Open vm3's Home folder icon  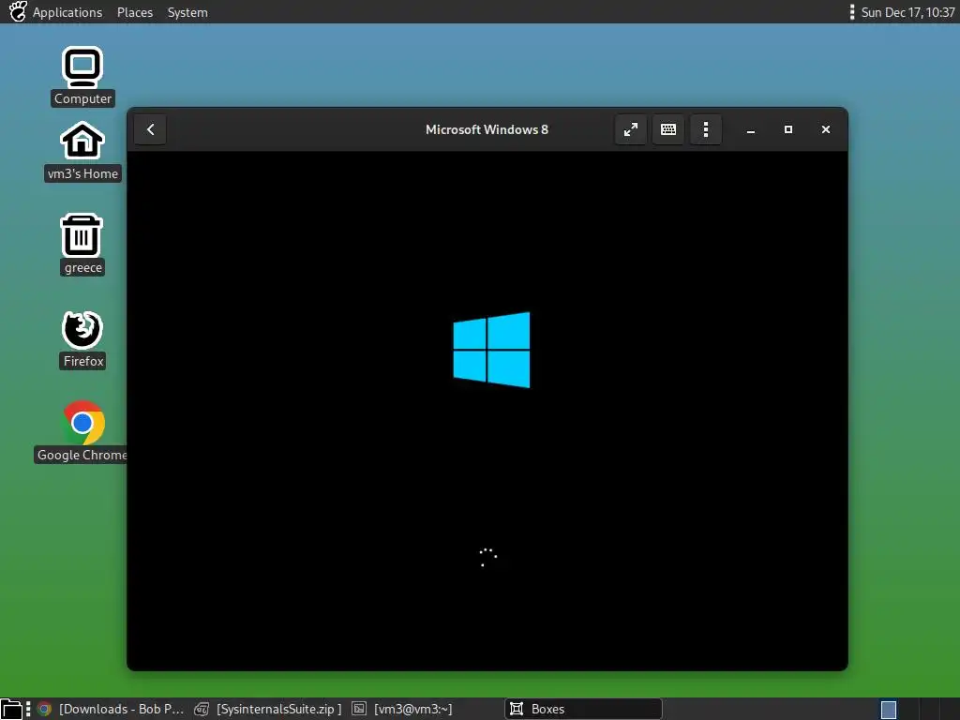(82, 151)
